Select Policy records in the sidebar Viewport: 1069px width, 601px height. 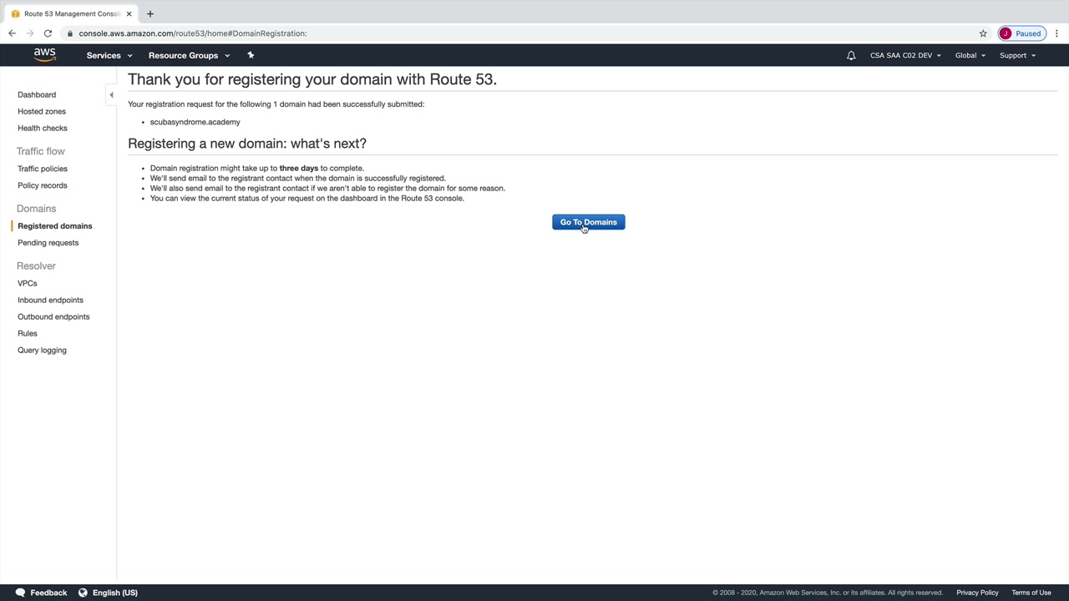click(x=43, y=185)
